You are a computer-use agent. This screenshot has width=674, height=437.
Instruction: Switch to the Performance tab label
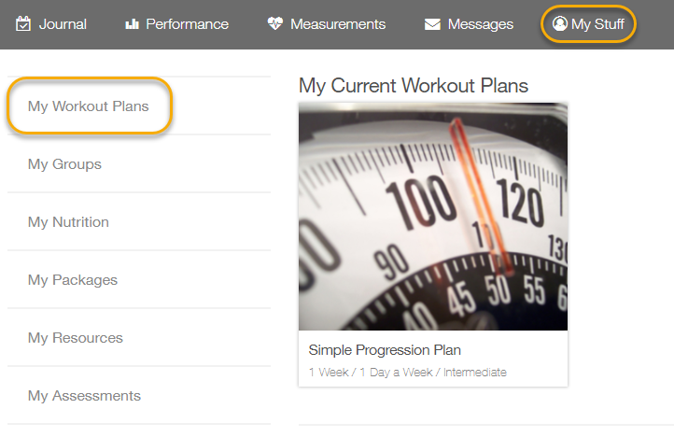[187, 23]
